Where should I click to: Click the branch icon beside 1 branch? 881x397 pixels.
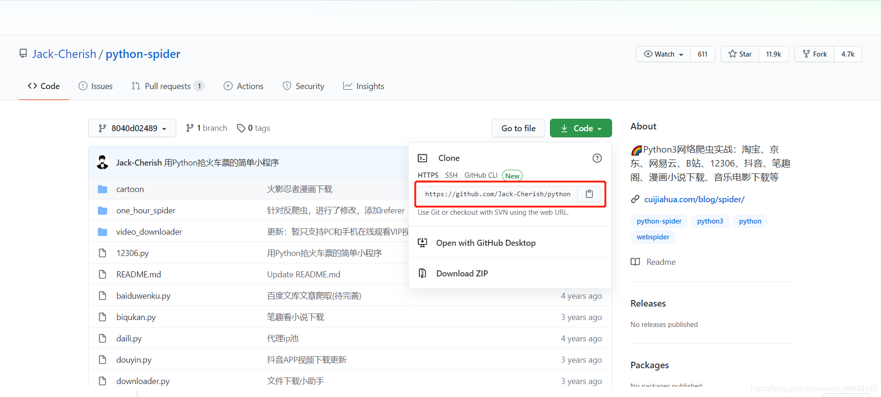(190, 128)
